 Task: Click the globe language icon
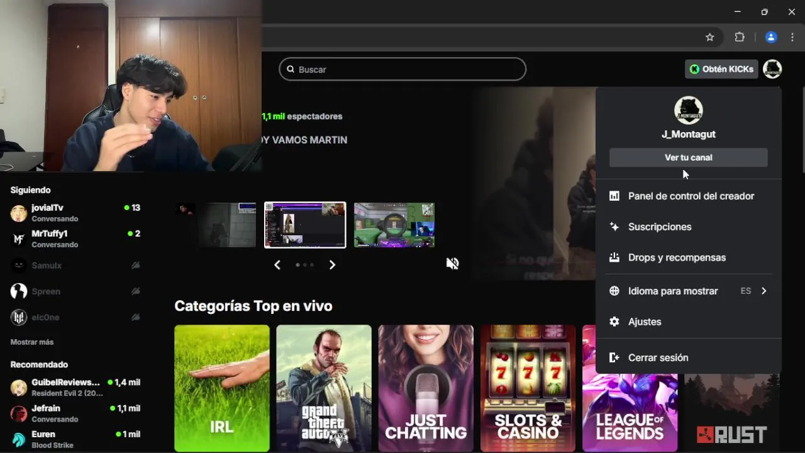(x=614, y=291)
